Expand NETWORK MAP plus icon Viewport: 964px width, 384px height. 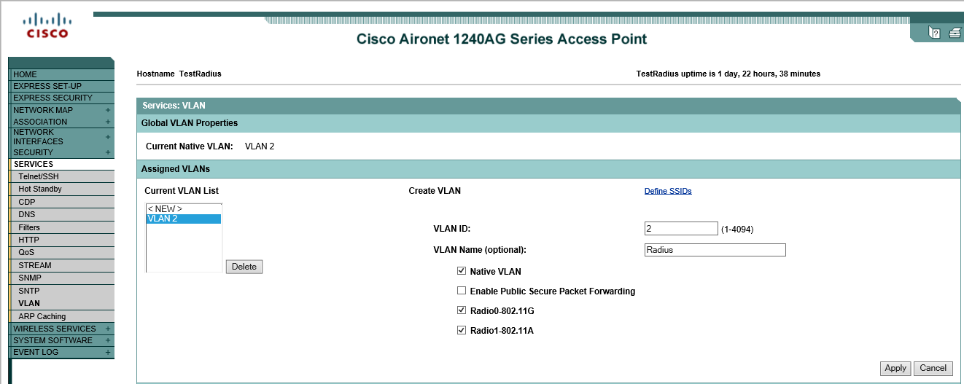(108, 110)
